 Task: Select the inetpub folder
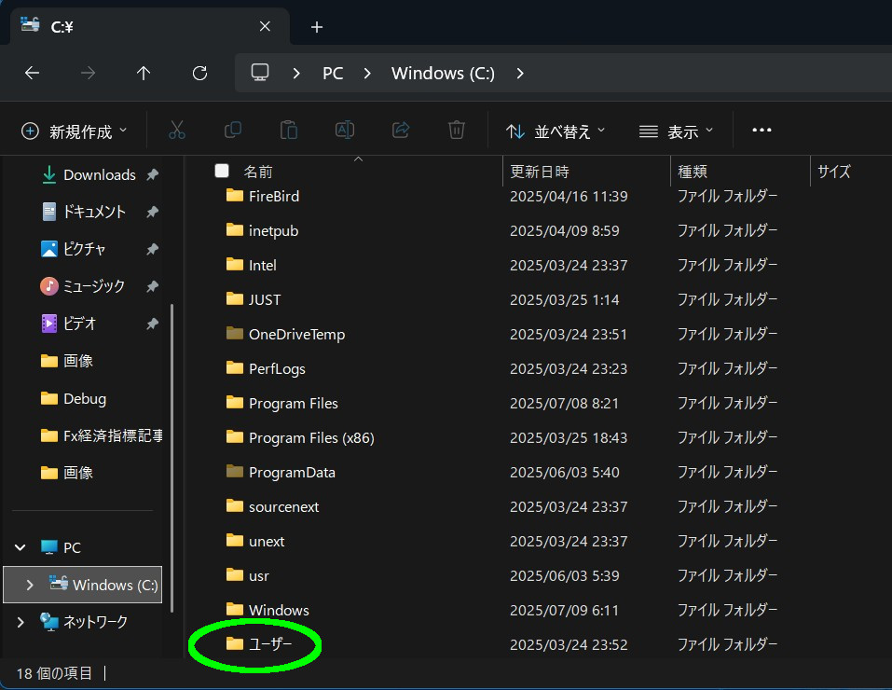coord(273,230)
